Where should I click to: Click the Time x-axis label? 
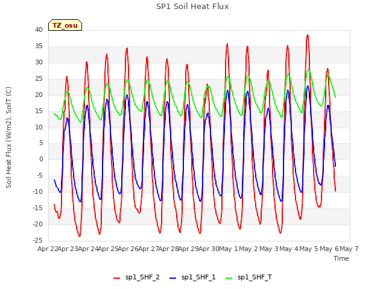pyautogui.click(x=341, y=258)
